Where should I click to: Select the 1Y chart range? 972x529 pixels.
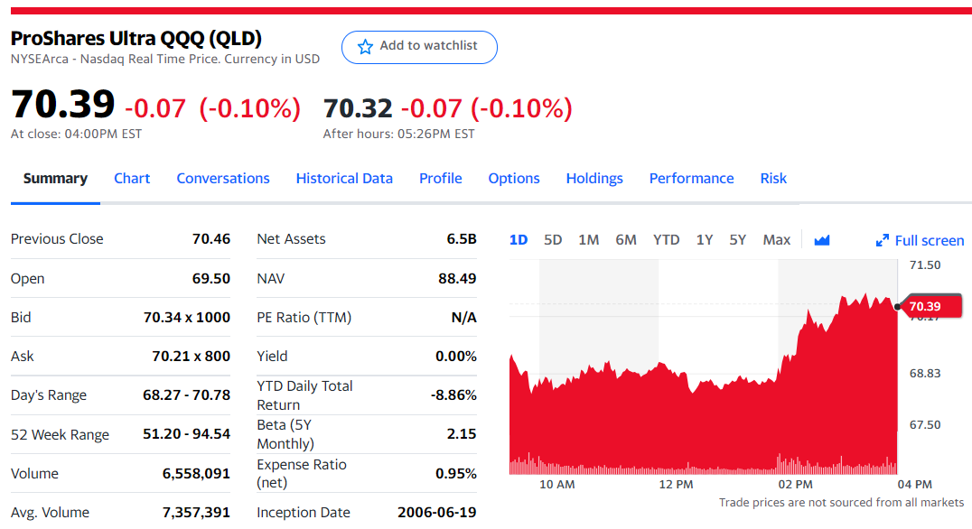click(x=705, y=240)
